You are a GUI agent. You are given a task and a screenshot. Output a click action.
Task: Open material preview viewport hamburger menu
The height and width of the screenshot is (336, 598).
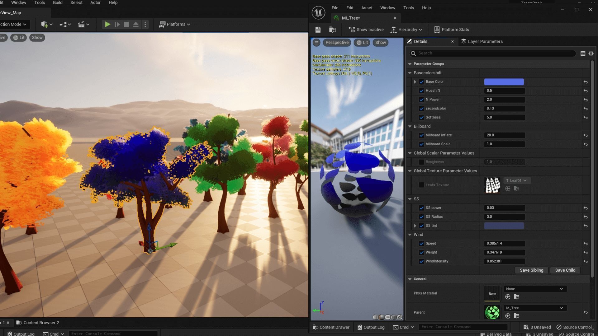(x=316, y=43)
